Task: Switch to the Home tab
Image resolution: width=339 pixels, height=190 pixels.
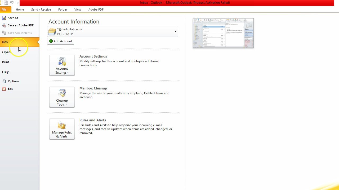Action: point(20,9)
